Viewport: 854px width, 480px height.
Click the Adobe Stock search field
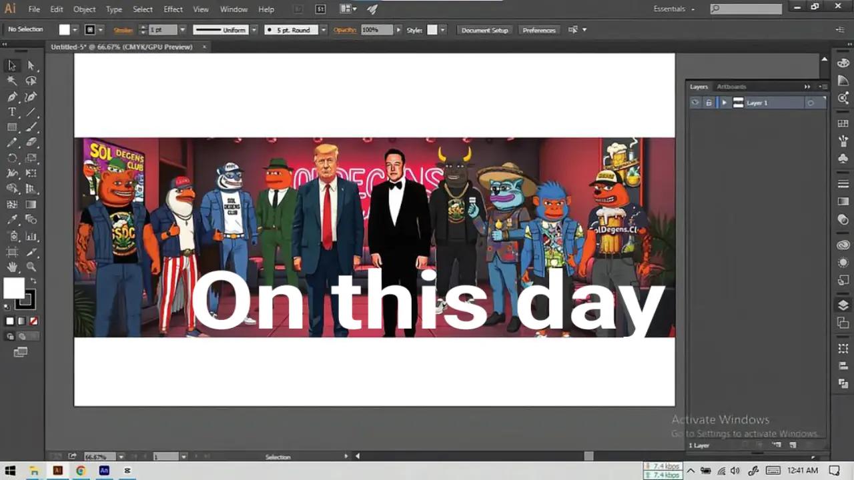pyautogui.click(x=746, y=9)
